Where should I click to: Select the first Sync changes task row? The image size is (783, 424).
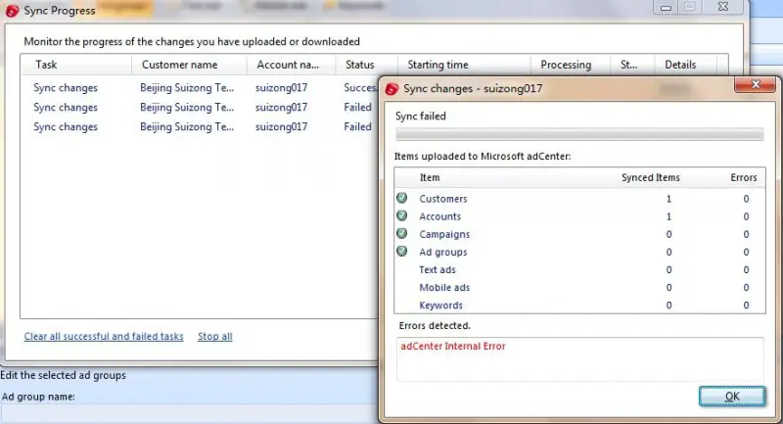point(200,87)
